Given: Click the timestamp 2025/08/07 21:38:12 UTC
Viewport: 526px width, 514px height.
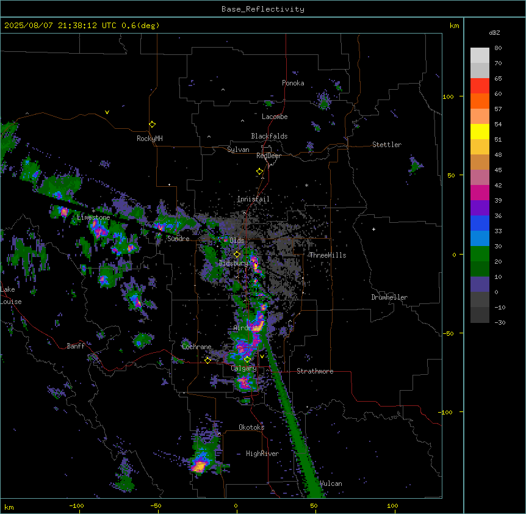Looking at the screenshot, I should point(60,26).
